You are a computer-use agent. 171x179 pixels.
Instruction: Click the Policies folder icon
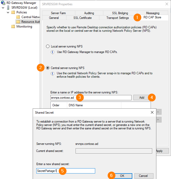(13, 12)
